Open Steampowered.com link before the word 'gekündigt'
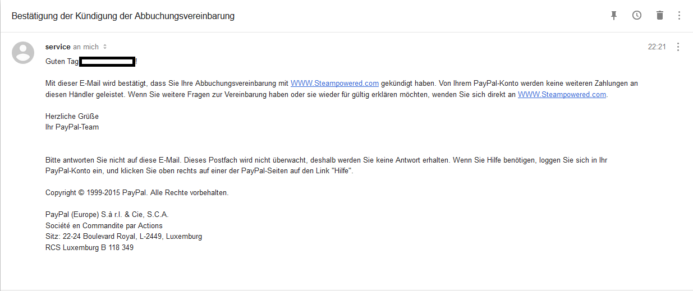Image resolution: width=693 pixels, height=291 pixels. click(x=334, y=84)
